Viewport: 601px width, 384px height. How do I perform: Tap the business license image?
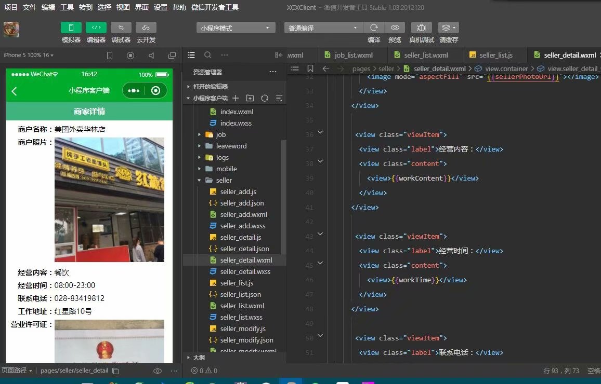109,341
